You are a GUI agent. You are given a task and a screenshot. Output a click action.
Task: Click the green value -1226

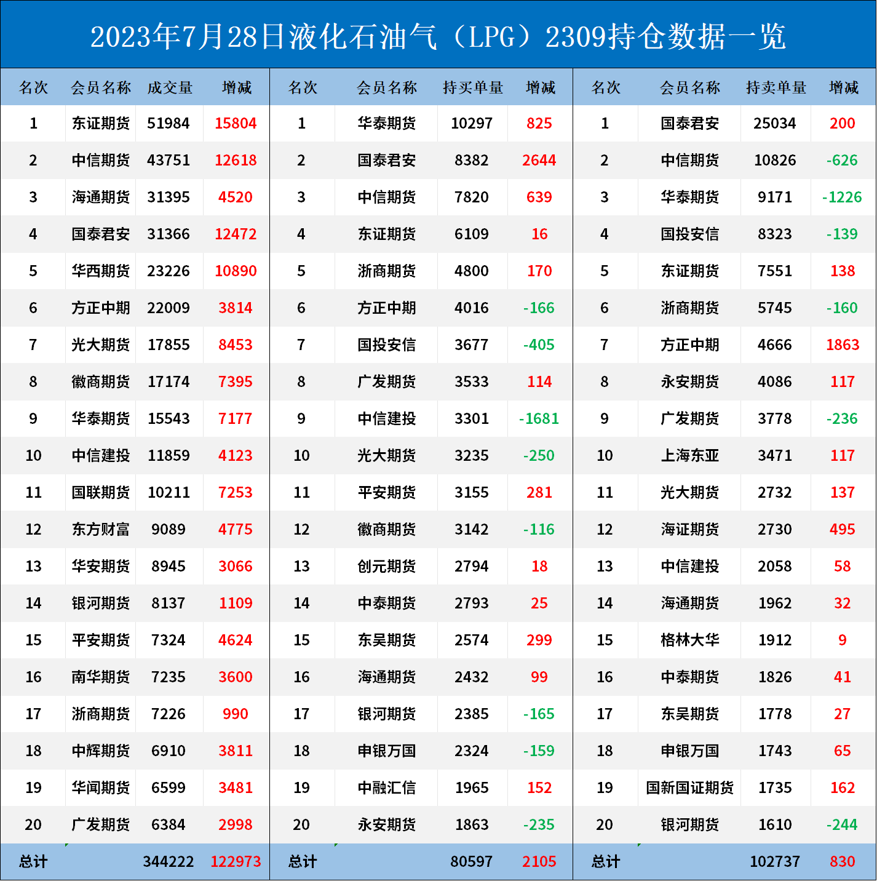842,197
